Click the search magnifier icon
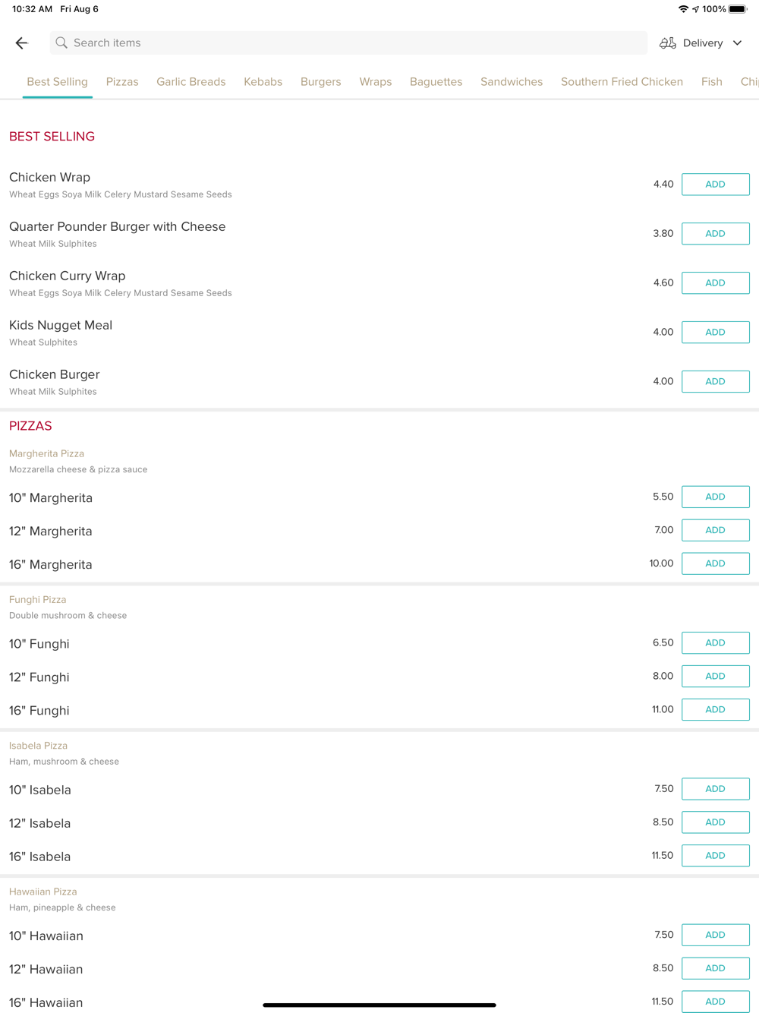Screen dimensions: 759x1013 [61, 43]
